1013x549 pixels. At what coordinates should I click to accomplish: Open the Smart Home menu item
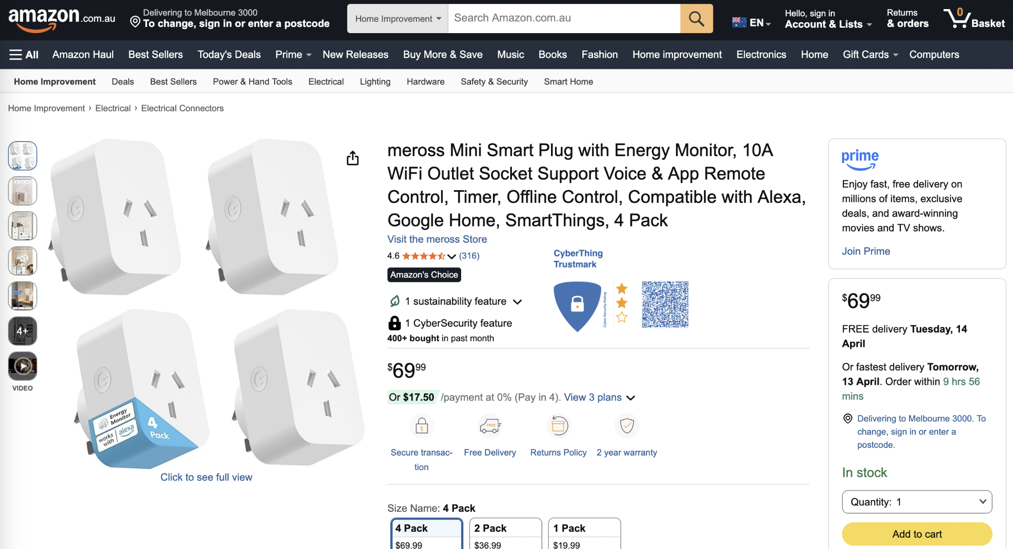click(568, 81)
